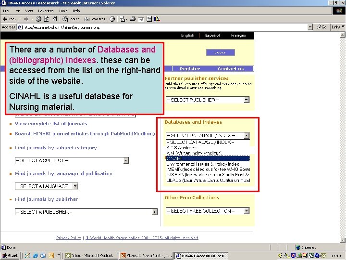Click the Links toolbar label

[x=335, y=27]
